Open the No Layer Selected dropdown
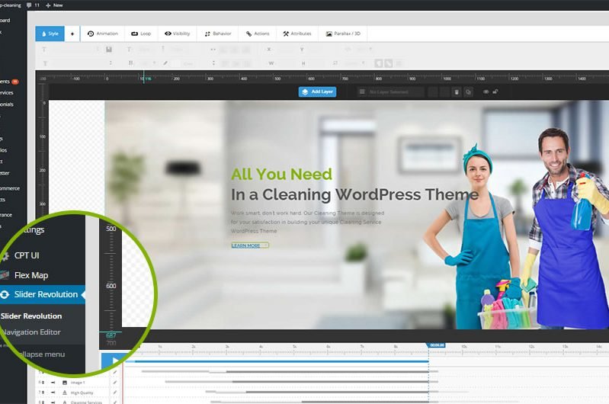Image resolution: width=609 pixels, height=404 pixels. coord(390,91)
